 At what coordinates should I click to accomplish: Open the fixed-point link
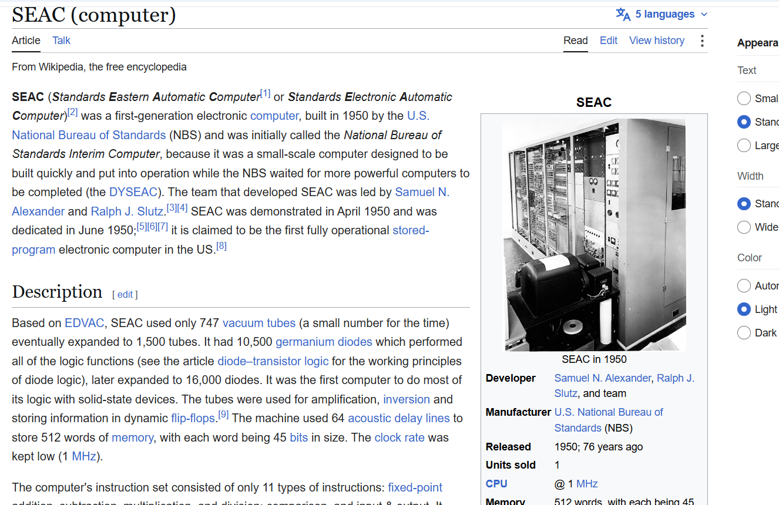pos(415,487)
